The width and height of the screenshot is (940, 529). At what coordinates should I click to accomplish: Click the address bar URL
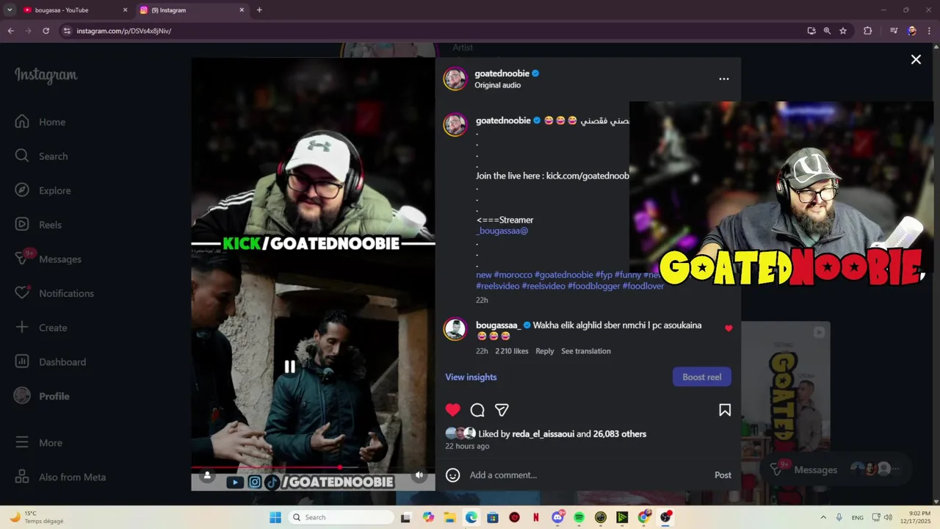123,31
